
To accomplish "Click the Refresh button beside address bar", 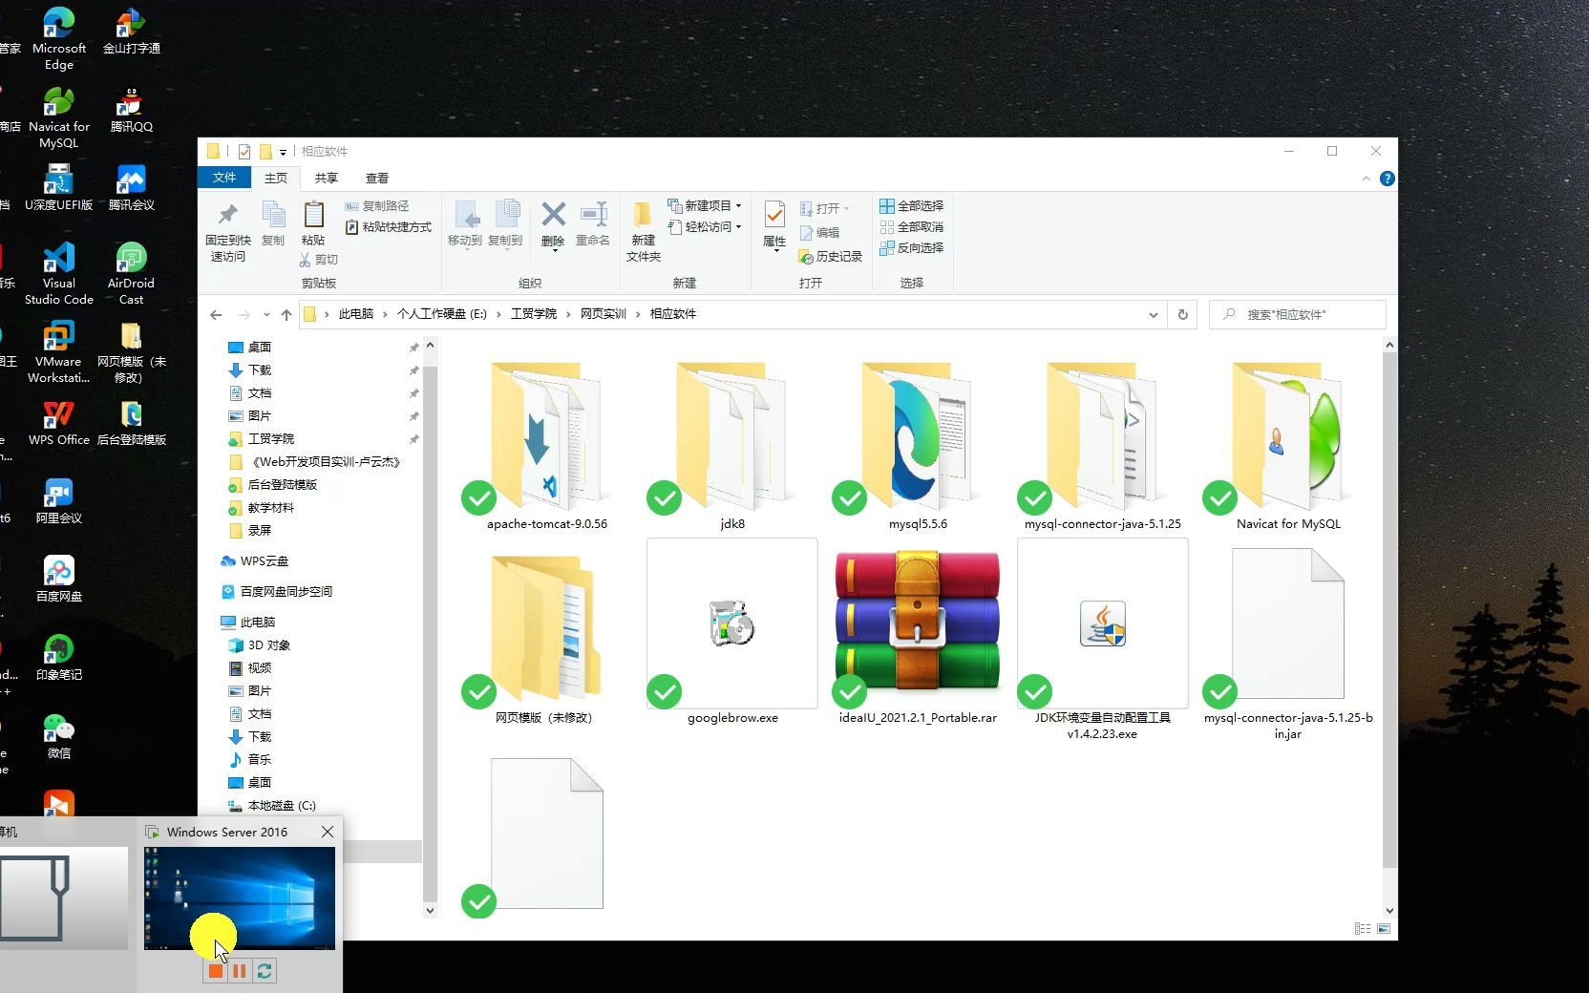I will (x=1182, y=314).
